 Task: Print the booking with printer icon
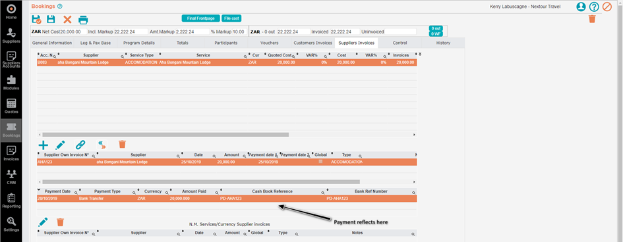point(83,20)
